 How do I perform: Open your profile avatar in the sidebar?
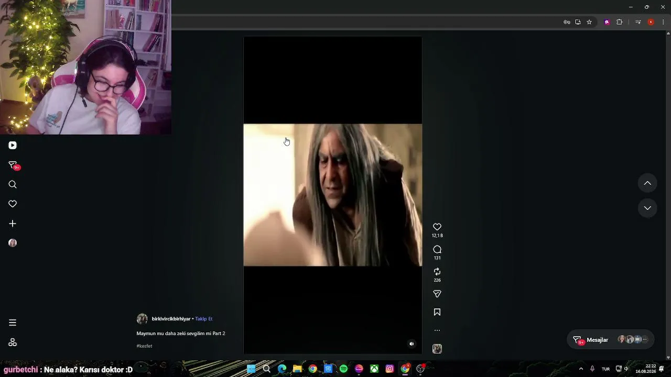(x=13, y=243)
